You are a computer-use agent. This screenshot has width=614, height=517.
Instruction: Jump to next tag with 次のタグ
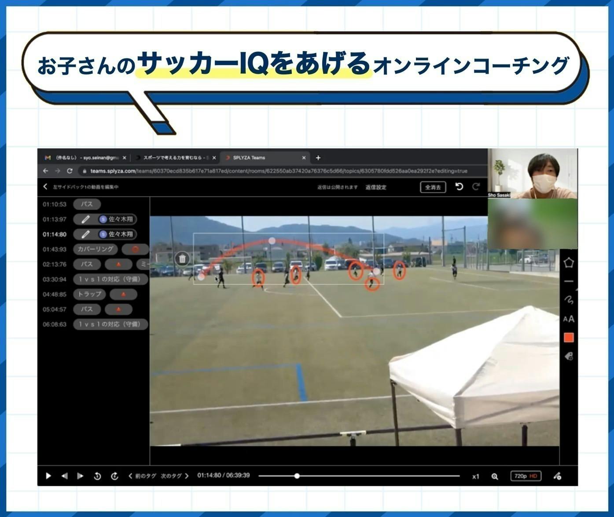(174, 476)
